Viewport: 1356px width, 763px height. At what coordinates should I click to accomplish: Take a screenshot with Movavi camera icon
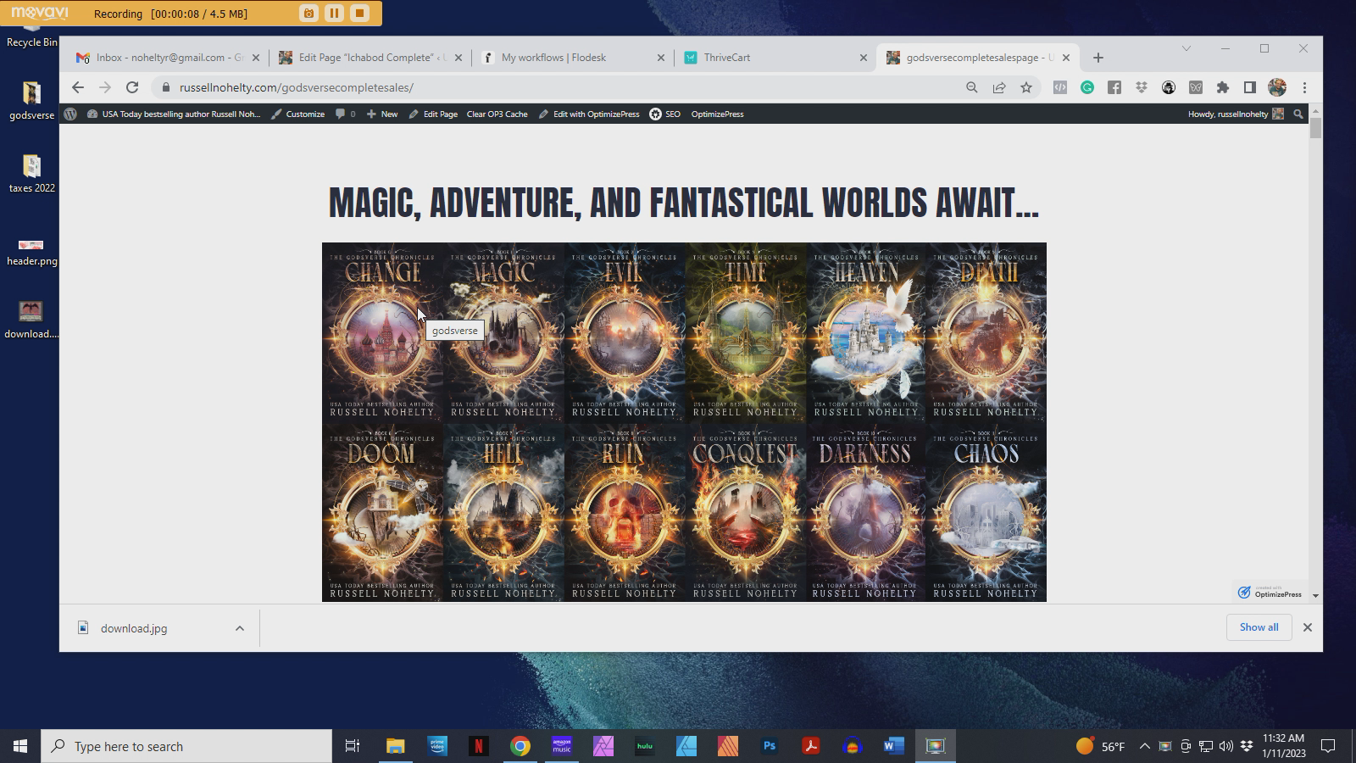coord(308,14)
